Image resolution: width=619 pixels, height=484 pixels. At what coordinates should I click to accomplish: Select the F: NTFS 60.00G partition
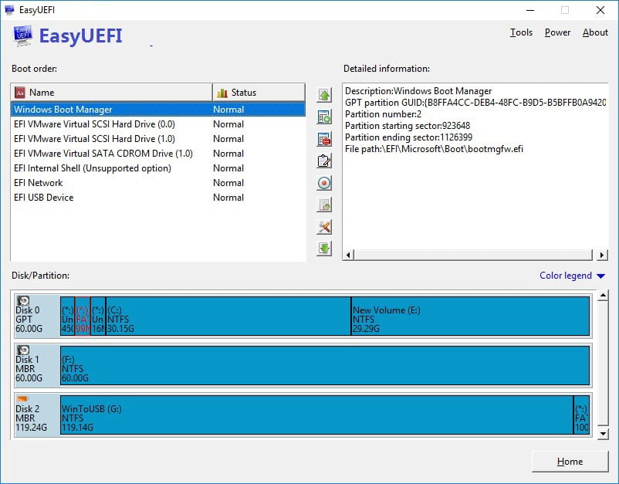click(x=325, y=366)
